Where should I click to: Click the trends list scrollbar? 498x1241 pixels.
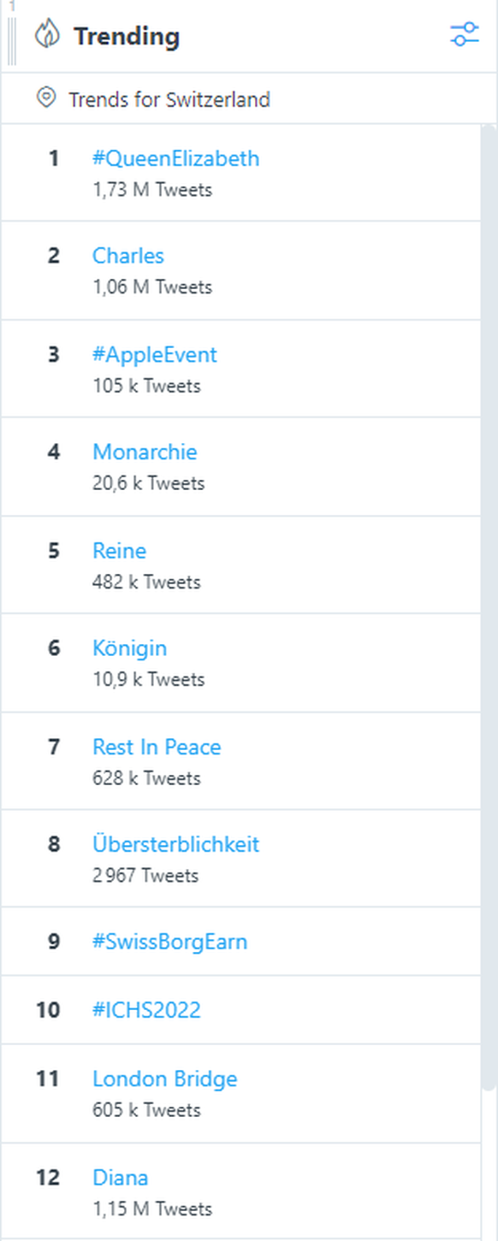pyautogui.click(x=489, y=607)
